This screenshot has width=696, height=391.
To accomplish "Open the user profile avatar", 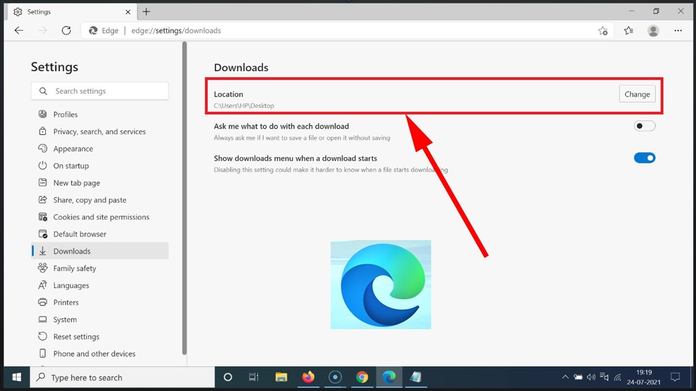I will pyautogui.click(x=654, y=31).
